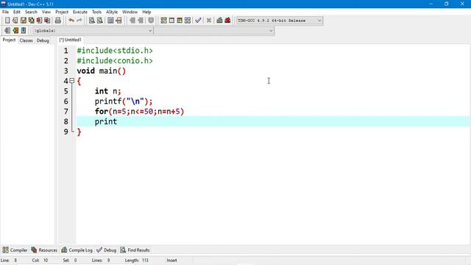
Task: Switch to the Project side tab
Action: click(x=9, y=40)
